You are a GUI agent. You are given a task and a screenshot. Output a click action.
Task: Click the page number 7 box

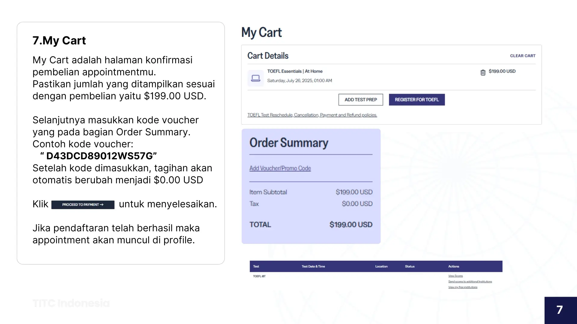[560, 310]
